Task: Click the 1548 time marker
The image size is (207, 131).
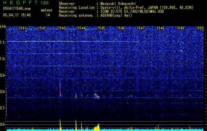Action: pyautogui.click(x=160, y=28)
